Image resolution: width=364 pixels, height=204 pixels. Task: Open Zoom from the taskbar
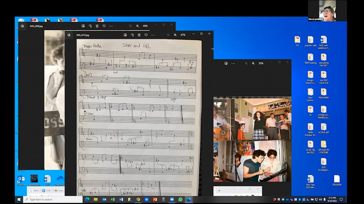pyautogui.click(x=172, y=199)
